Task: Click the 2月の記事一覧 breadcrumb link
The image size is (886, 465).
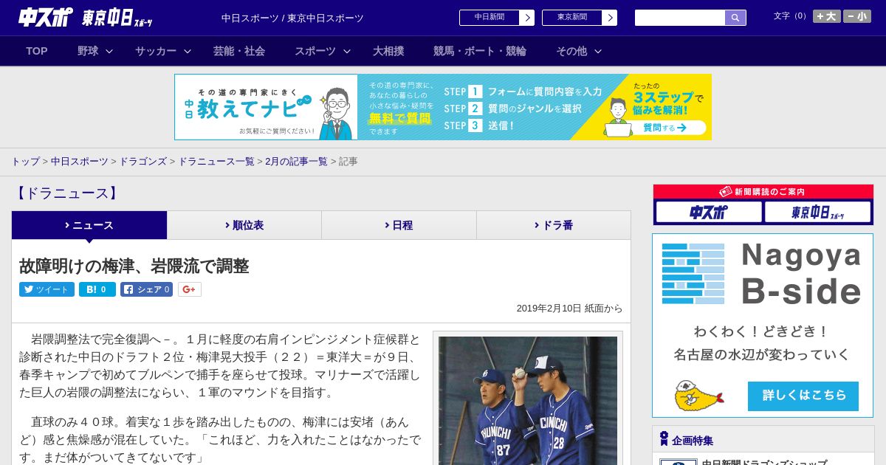Action: (x=296, y=161)
